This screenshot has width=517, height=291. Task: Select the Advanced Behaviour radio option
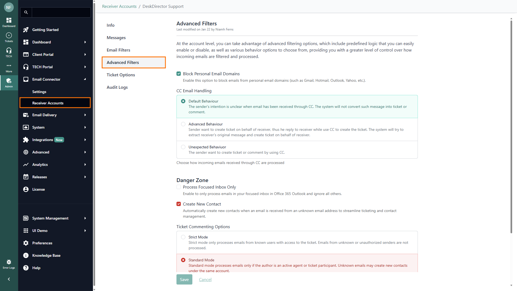pos(183,124)
